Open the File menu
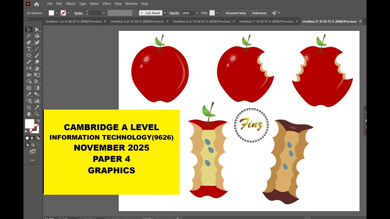 coord(50,4)
